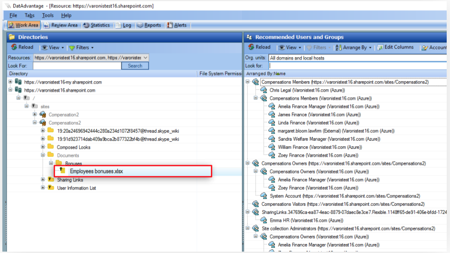Click the Account toolbar button
450x253 pixels.
pyautogui.click(x=434, y=48)
